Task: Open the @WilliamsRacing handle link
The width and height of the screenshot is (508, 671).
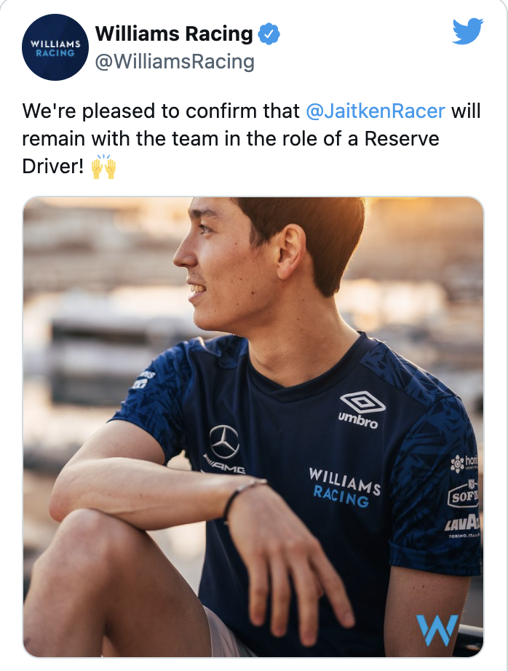Action: [175, 62]
